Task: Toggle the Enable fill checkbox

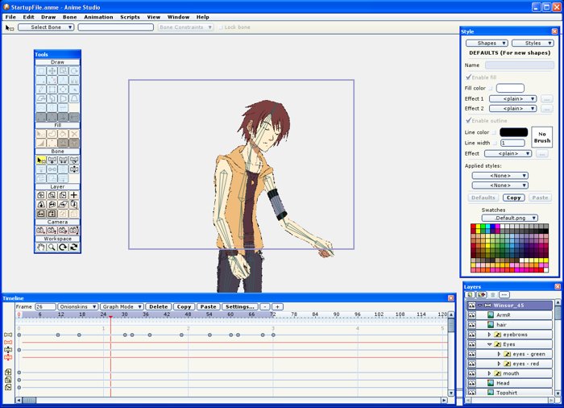Action: (468, 77)
